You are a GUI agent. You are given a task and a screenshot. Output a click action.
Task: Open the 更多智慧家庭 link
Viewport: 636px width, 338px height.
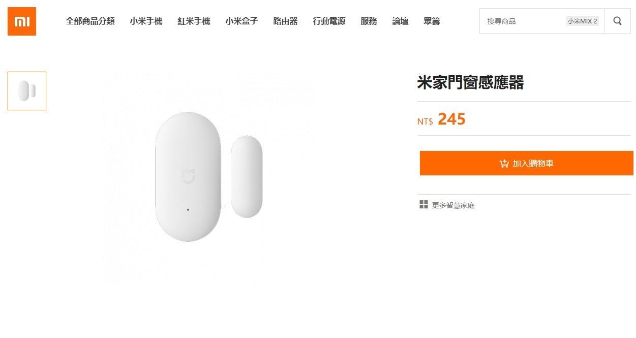453,205
